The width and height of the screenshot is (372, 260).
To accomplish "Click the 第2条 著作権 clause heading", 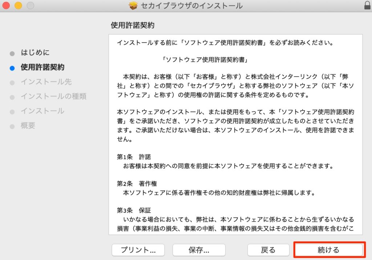I will pos(137,183).
